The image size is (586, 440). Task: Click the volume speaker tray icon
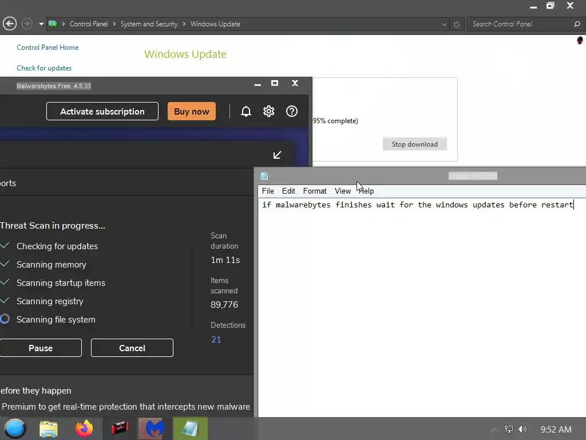(522, 429)
